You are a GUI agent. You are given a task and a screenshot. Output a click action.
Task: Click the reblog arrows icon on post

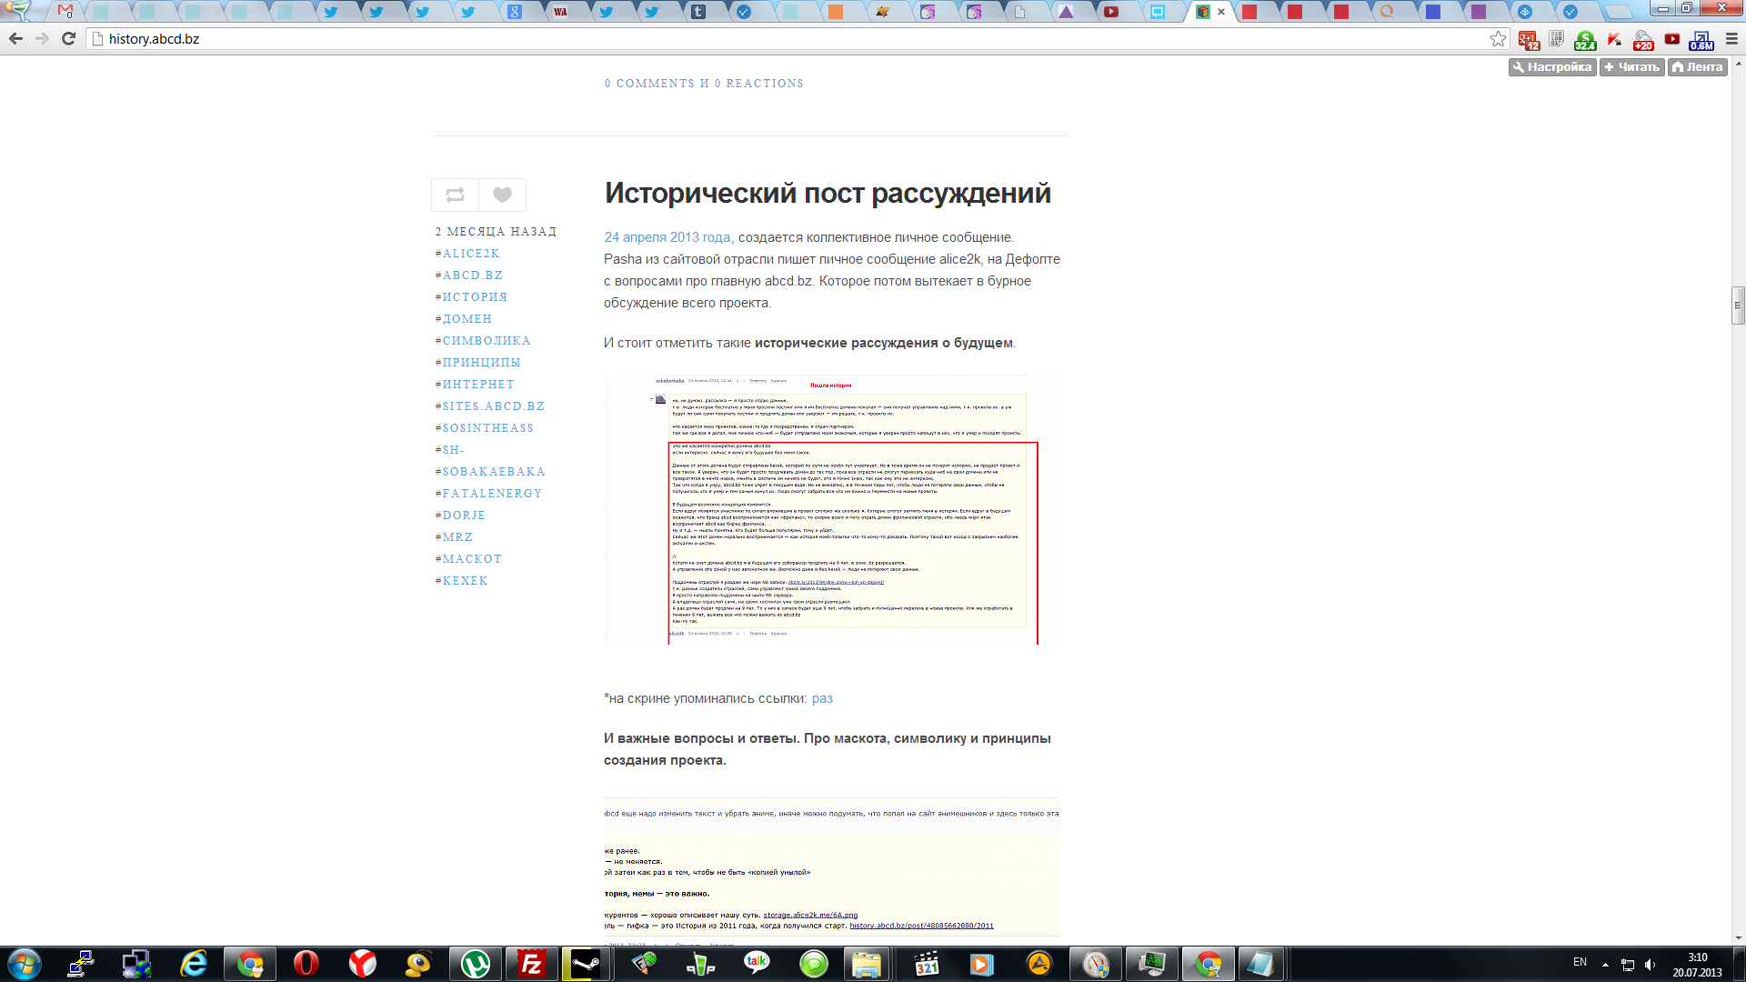(x=455, y=195)
